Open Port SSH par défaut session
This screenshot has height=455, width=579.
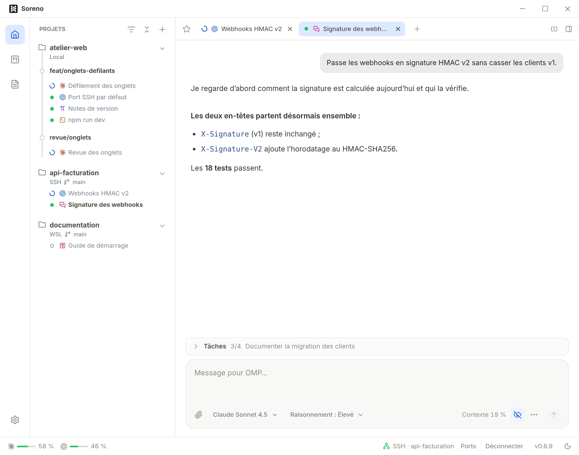[x=97, y=97]
